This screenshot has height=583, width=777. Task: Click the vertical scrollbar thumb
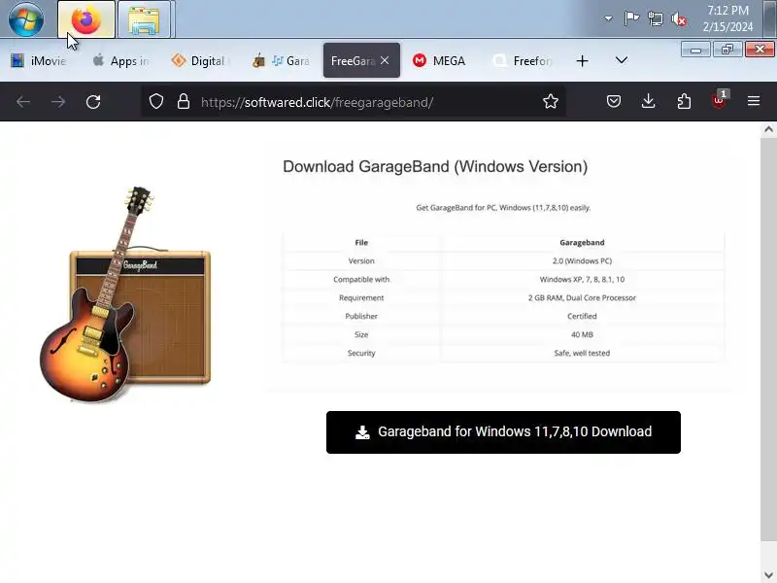tap(768, 339)
